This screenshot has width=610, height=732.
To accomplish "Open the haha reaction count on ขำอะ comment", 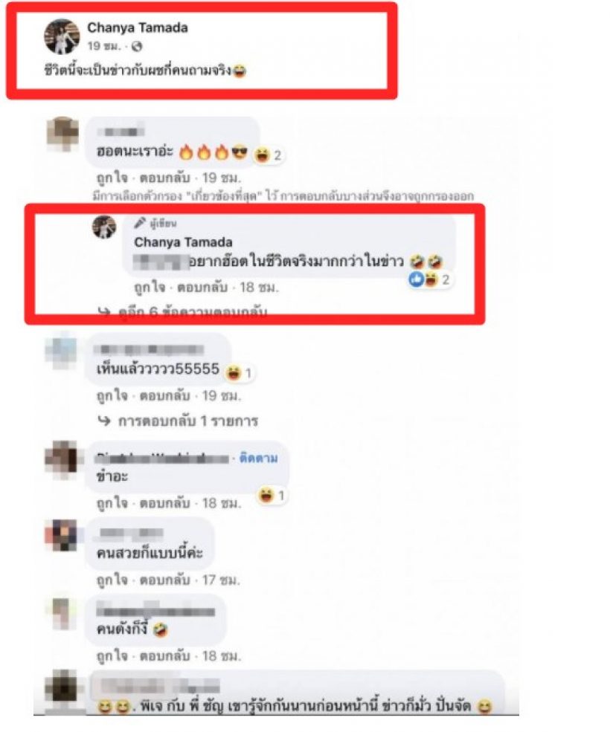I will tap(272, 495).
